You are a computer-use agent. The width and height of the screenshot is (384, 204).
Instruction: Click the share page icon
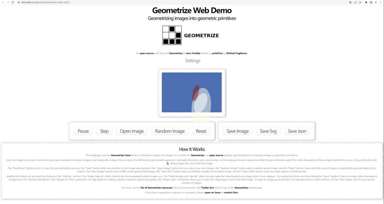(x=355, y=2)
